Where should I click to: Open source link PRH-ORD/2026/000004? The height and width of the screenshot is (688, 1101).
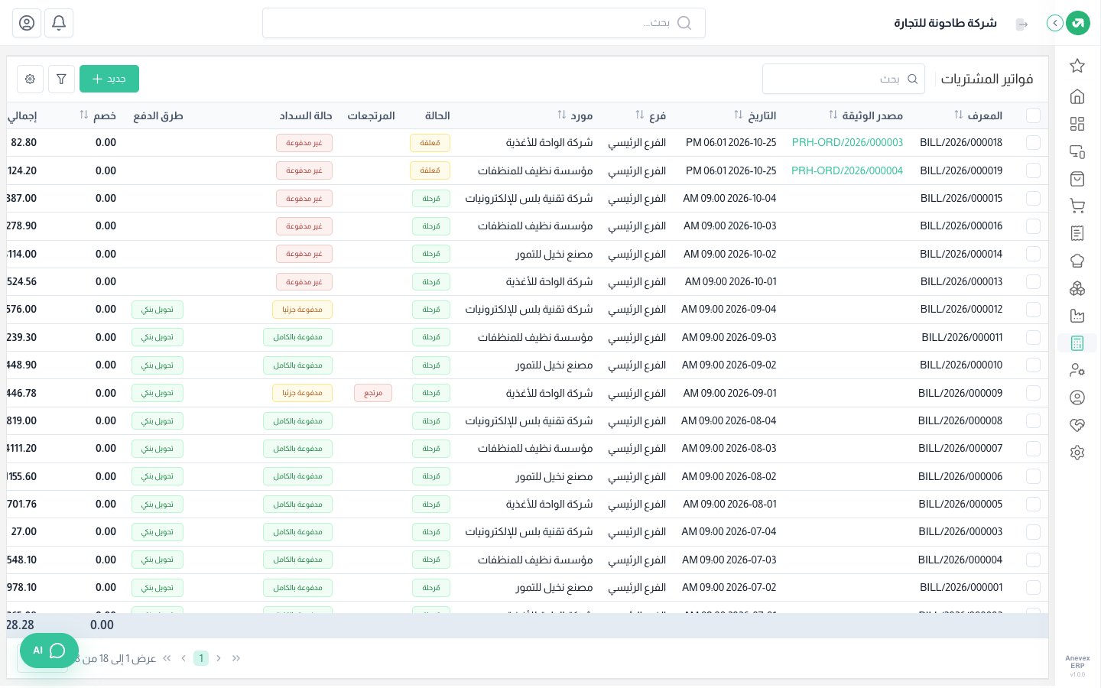pos(847,170)
